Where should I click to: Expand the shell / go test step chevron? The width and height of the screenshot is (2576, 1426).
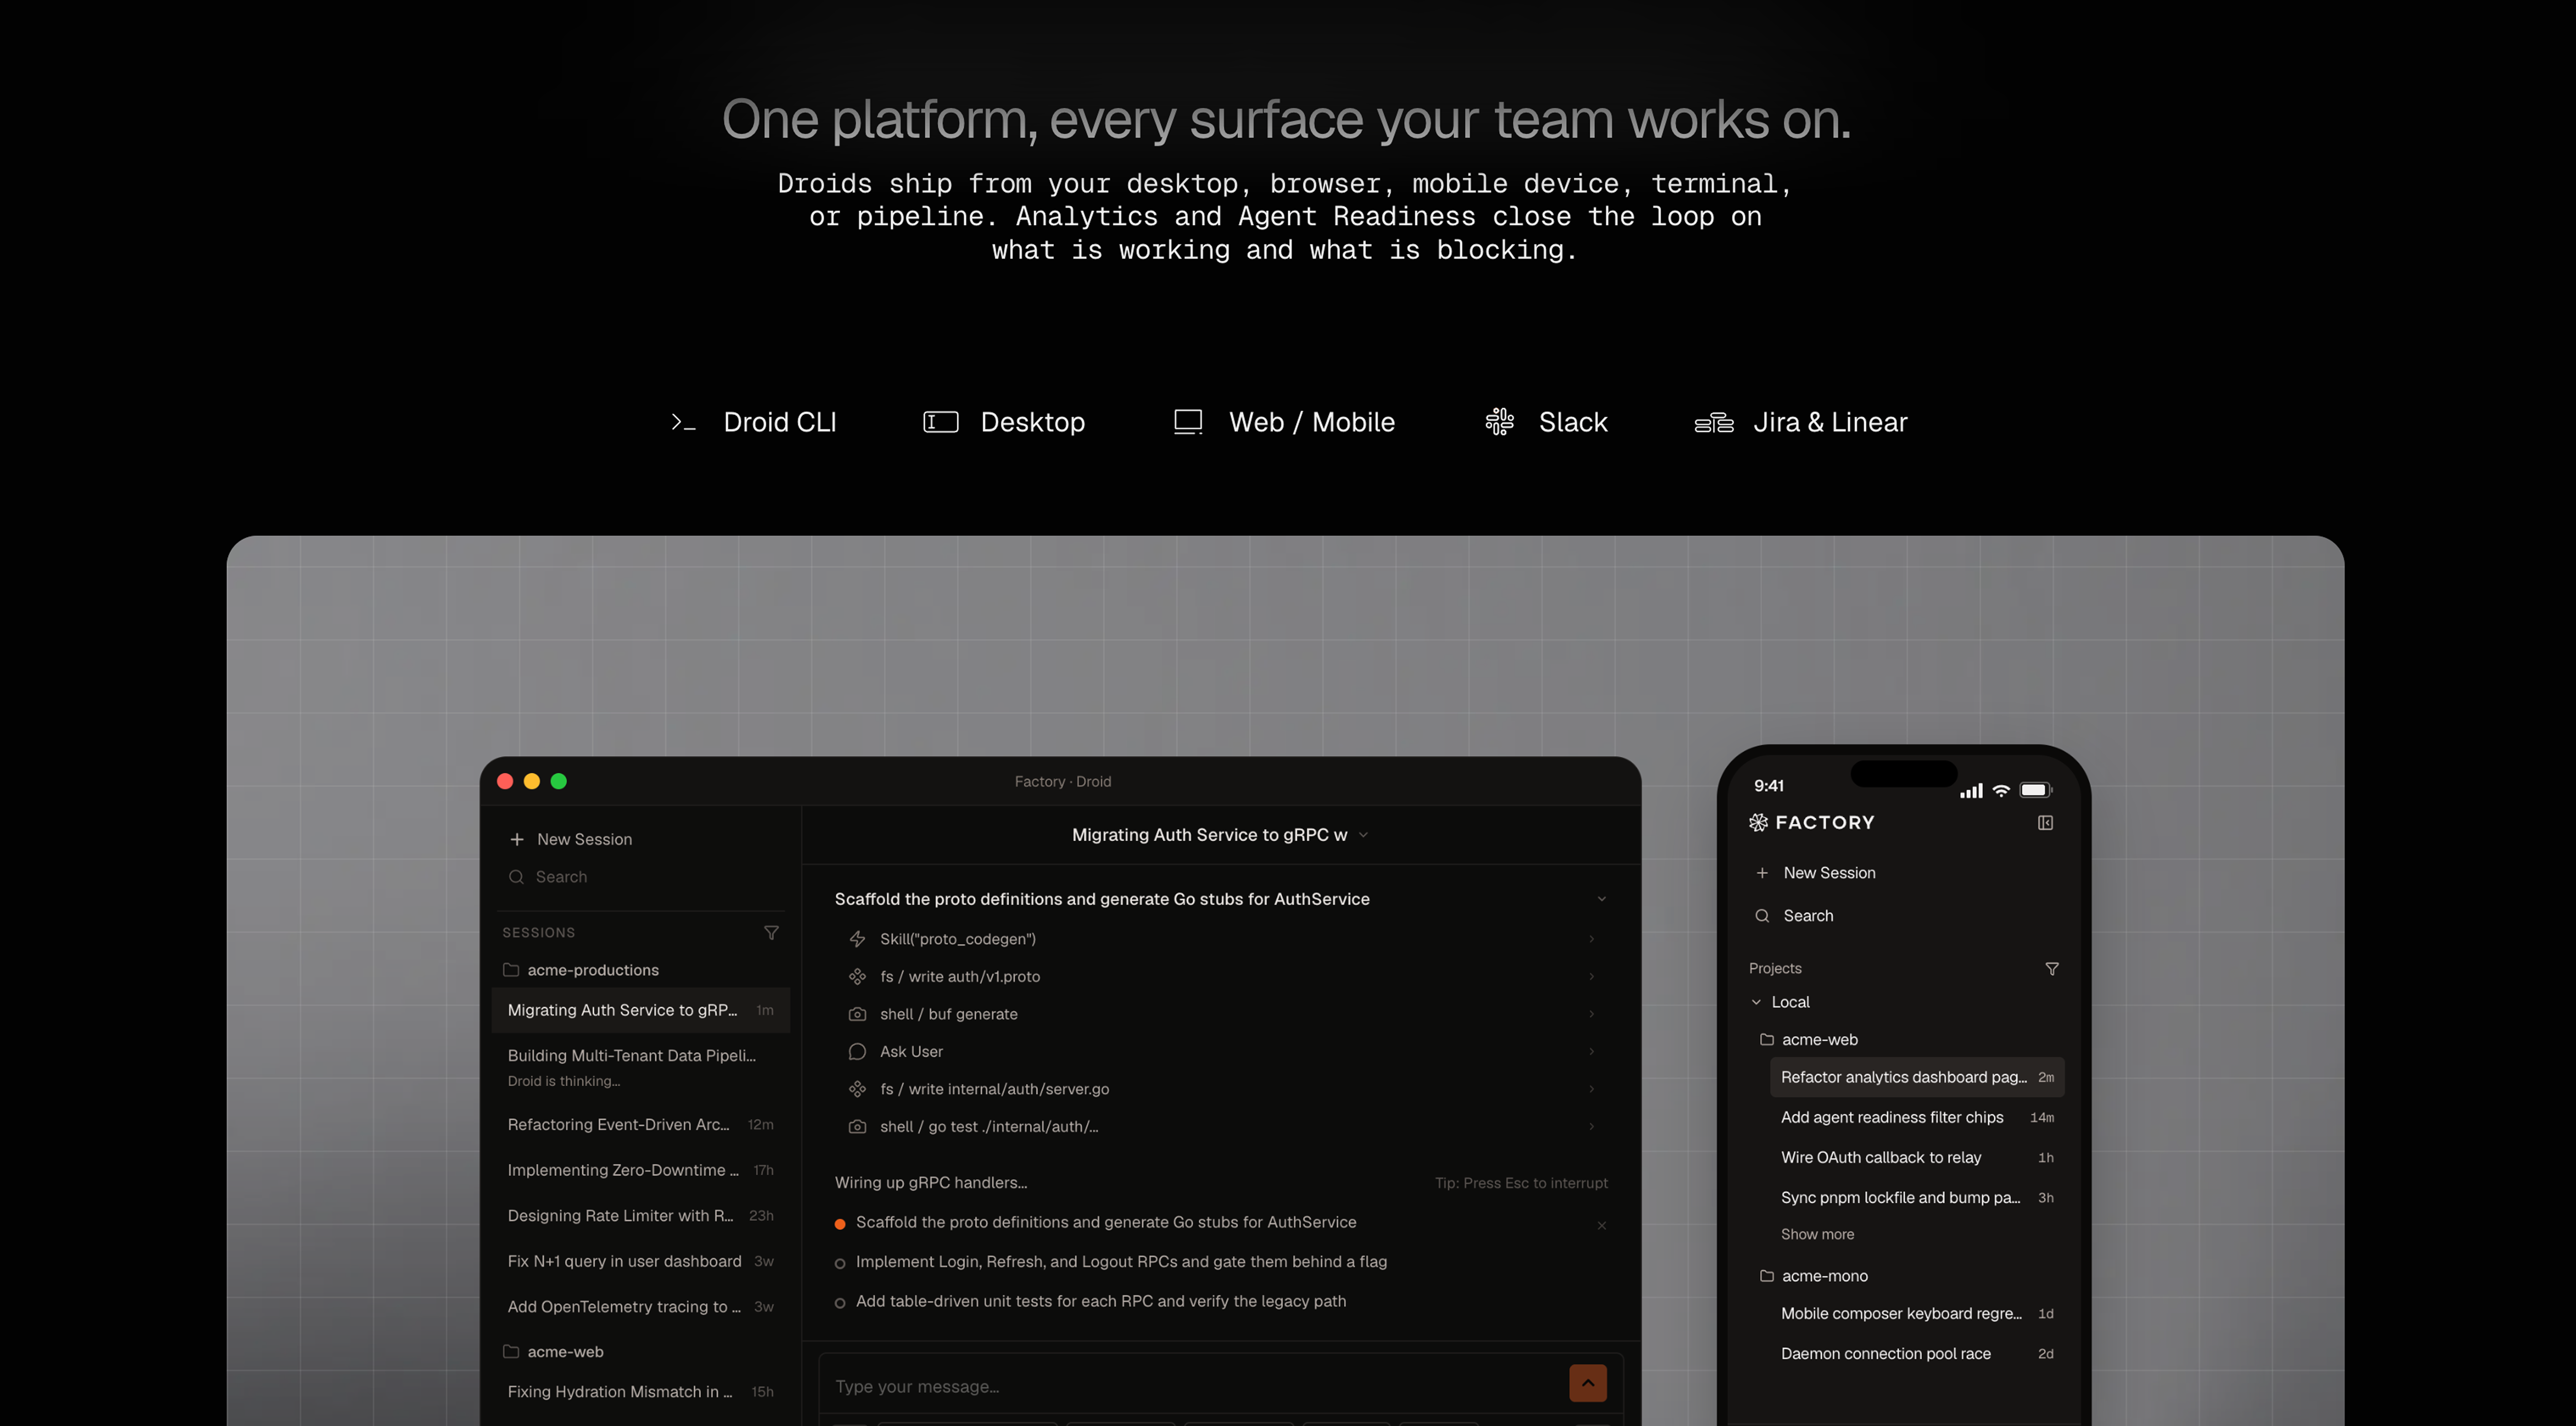click(1591, 1126)
